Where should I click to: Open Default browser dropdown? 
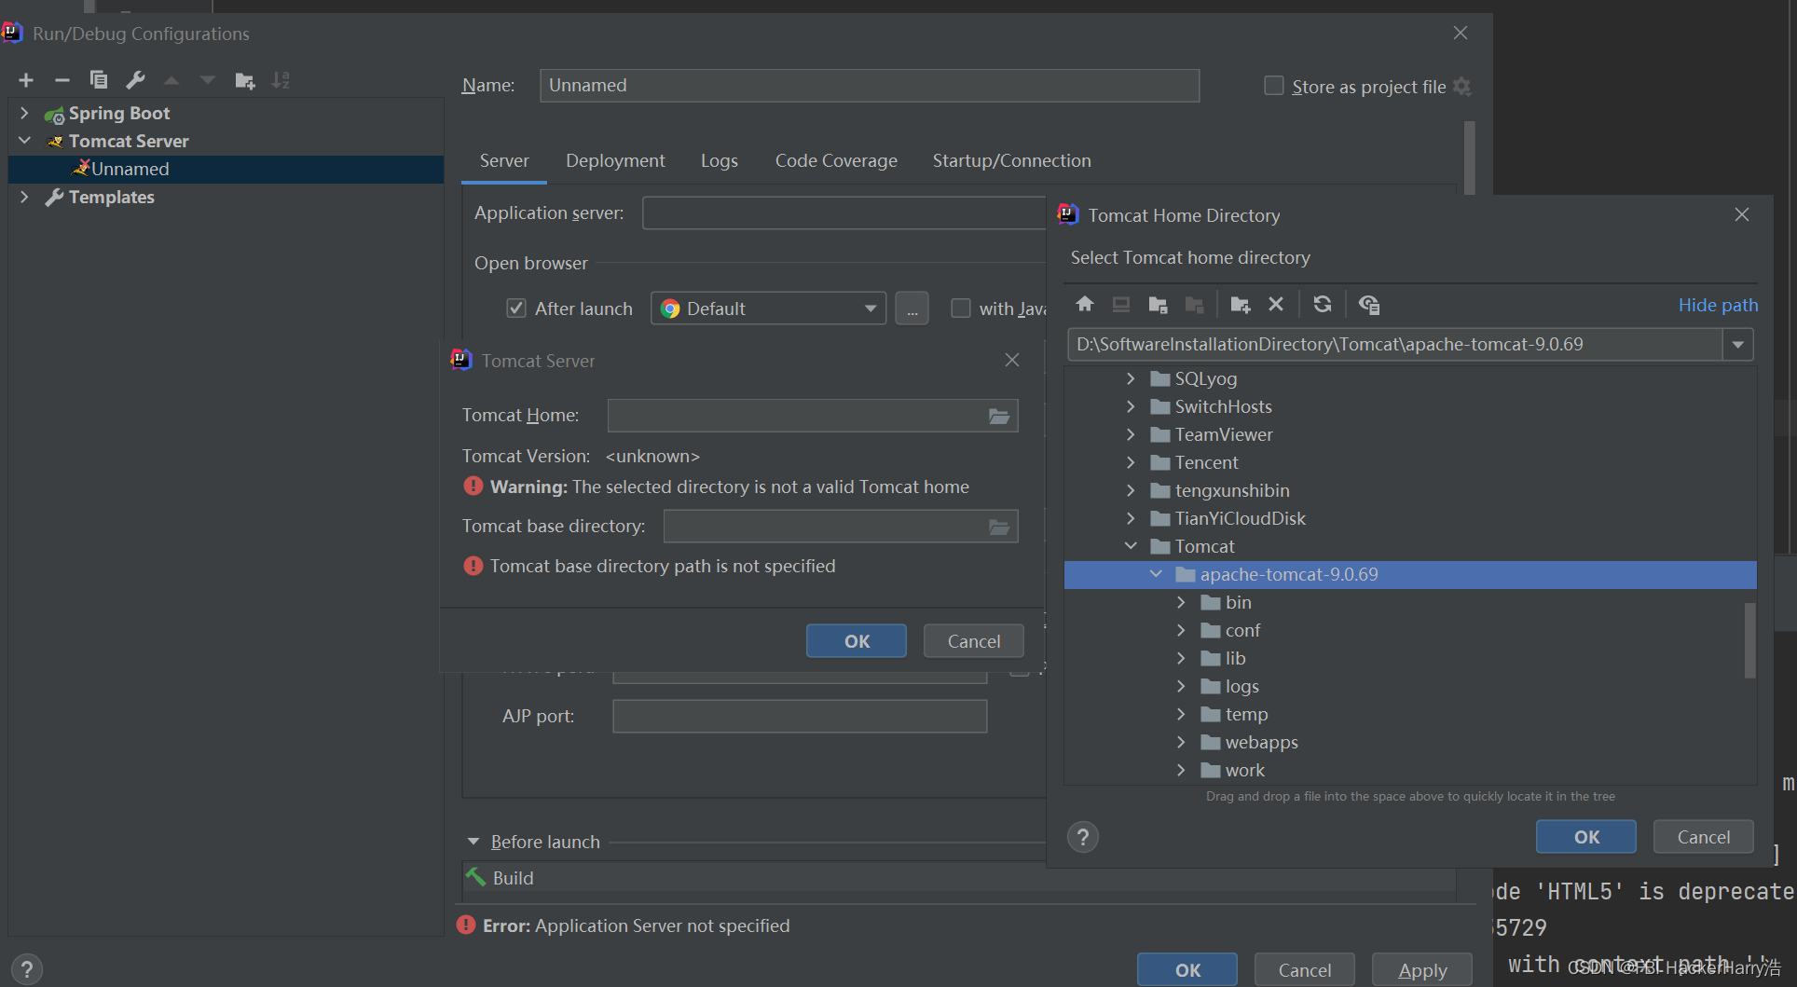(x=768, y=308)
